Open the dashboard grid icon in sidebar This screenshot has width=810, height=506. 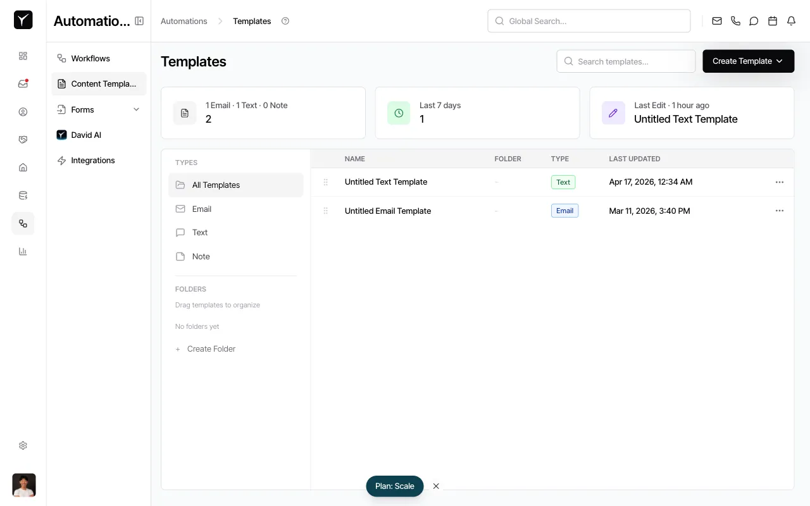coord(23,56)
